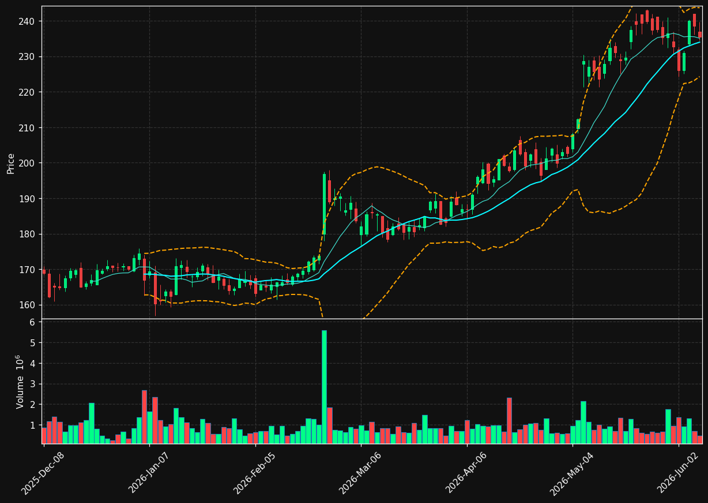Click volume axis tick label 1
Viewport: 708px width, 503px height.
[32, 425]
